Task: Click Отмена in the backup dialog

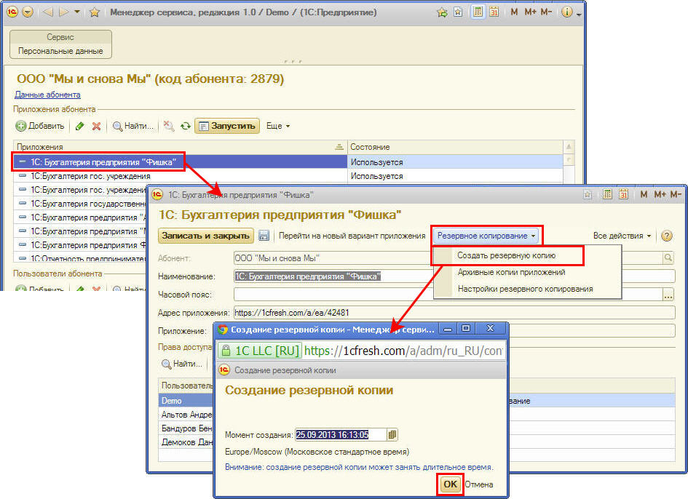Action: point(479,484)
